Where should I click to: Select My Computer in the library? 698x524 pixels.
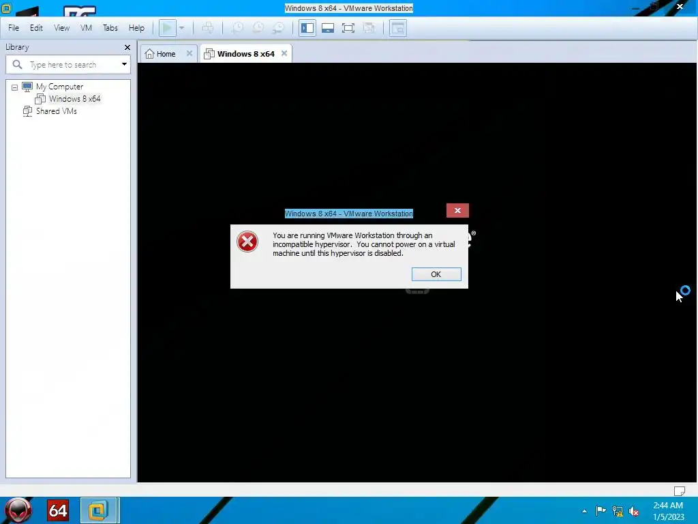60,87
